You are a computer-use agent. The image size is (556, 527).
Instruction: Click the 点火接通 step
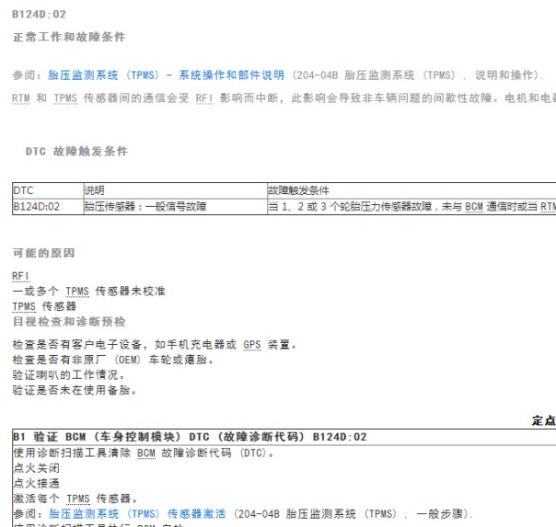37,484
